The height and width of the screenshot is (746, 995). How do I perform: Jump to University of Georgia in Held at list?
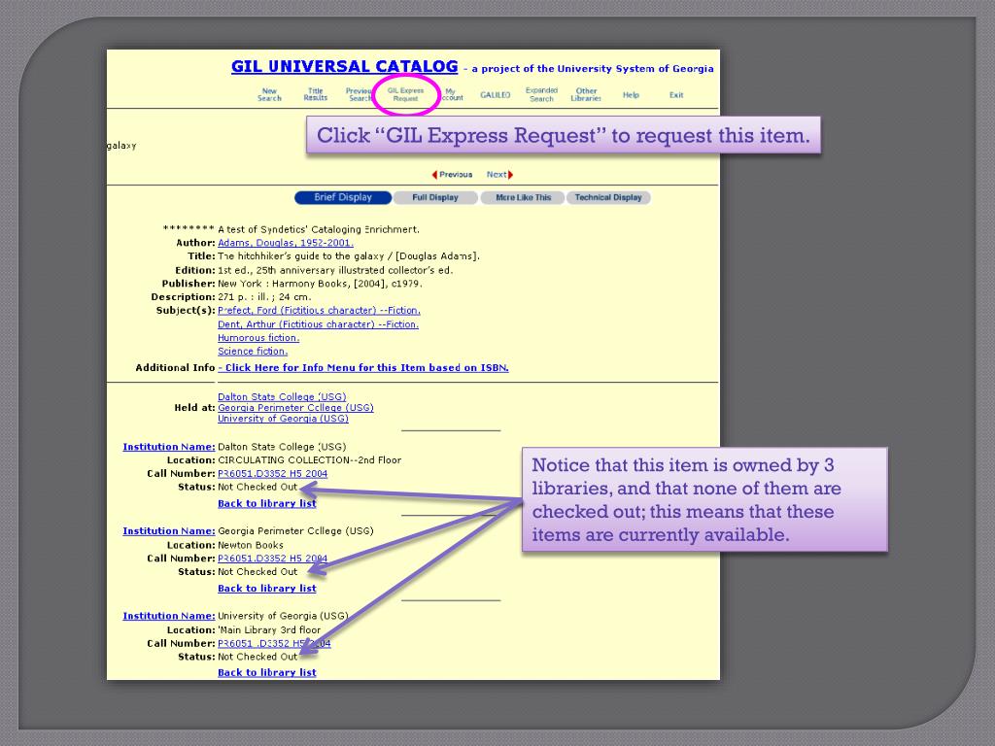pyautogui.click(x=283, y=419)
